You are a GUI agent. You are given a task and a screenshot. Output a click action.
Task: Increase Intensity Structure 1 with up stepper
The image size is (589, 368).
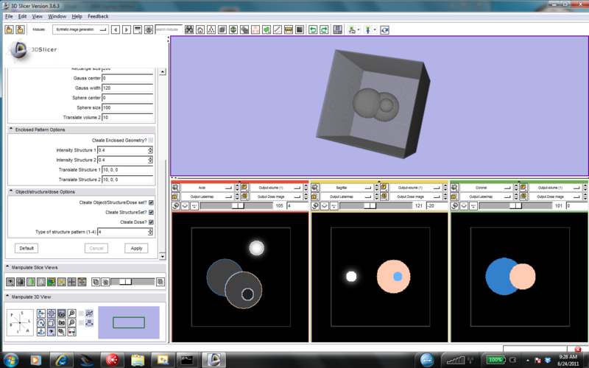pyautogui.click(x=150, y=149)
